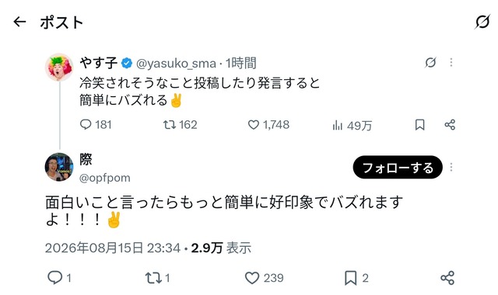Repost 際's post showing 1 repost

pos(157,278)
